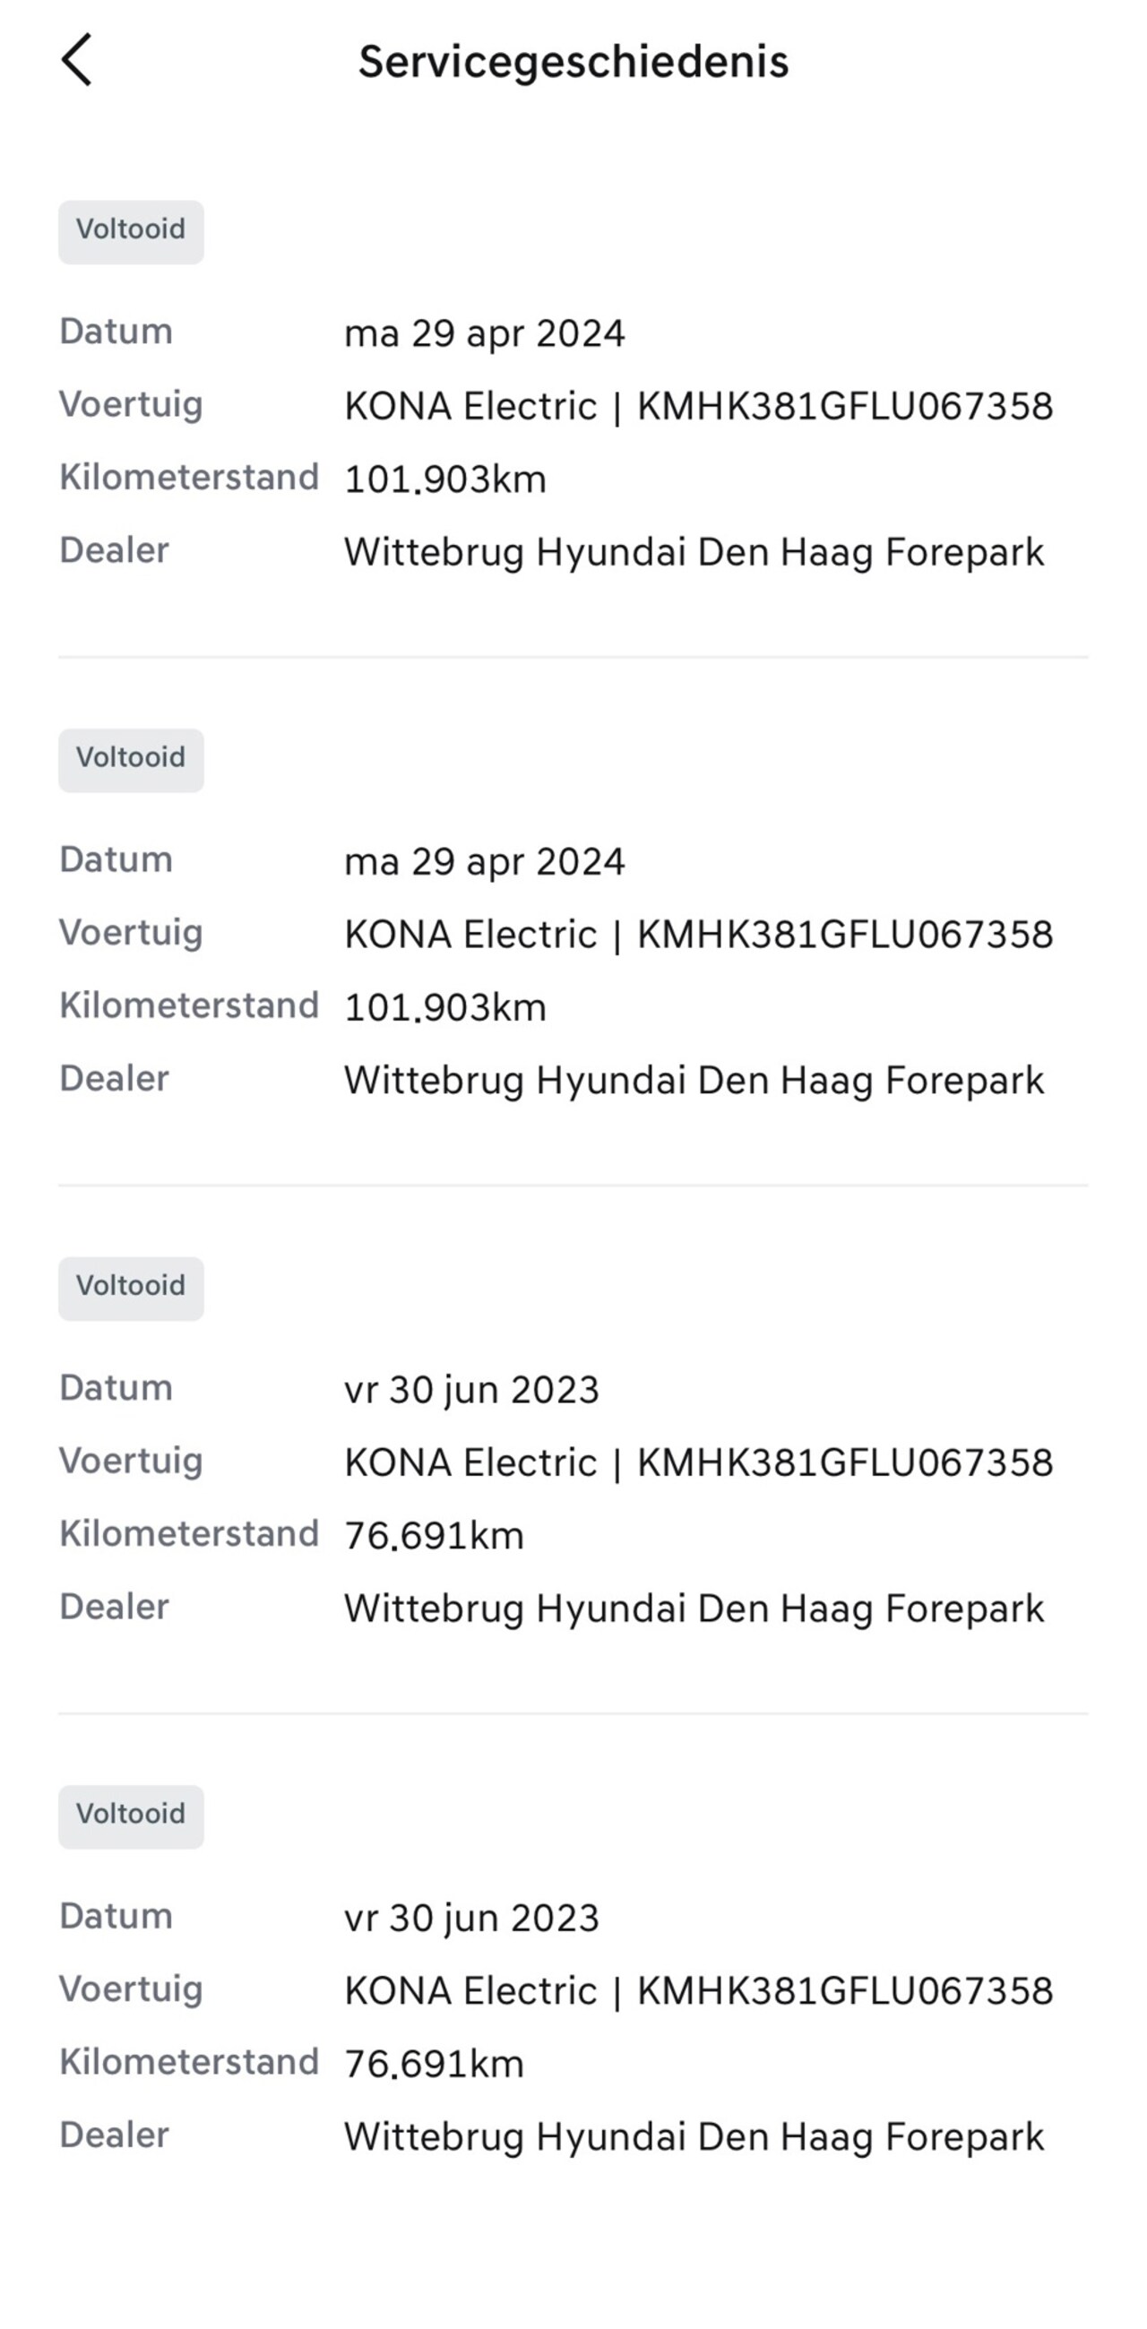The image size is (1147, 2329).
Task: Open Wittebrug Hyundai dealer in the third record
Action: point(694,1608)
